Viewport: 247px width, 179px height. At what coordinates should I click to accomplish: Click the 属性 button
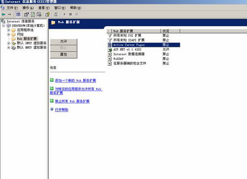(x=64, y=55)
